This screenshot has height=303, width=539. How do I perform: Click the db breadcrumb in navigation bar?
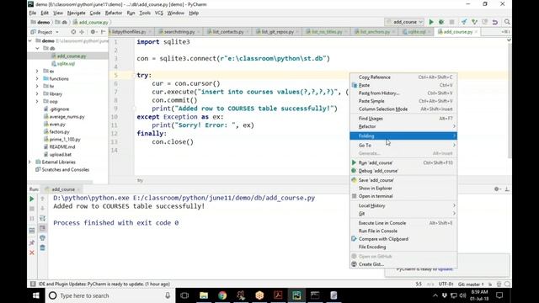click(61, 23)
